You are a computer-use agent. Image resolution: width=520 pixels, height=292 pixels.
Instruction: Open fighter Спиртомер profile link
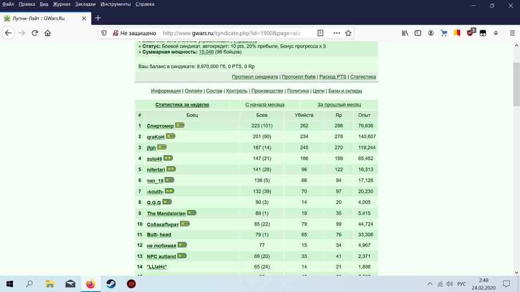[160, 126]
